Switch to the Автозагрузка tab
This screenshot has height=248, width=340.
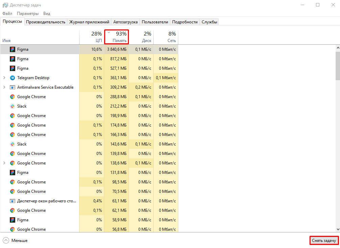pyautogui.click(x=125, y=22)
